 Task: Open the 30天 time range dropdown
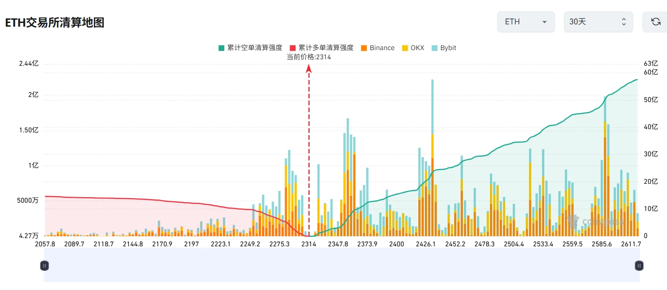point(599,22)
